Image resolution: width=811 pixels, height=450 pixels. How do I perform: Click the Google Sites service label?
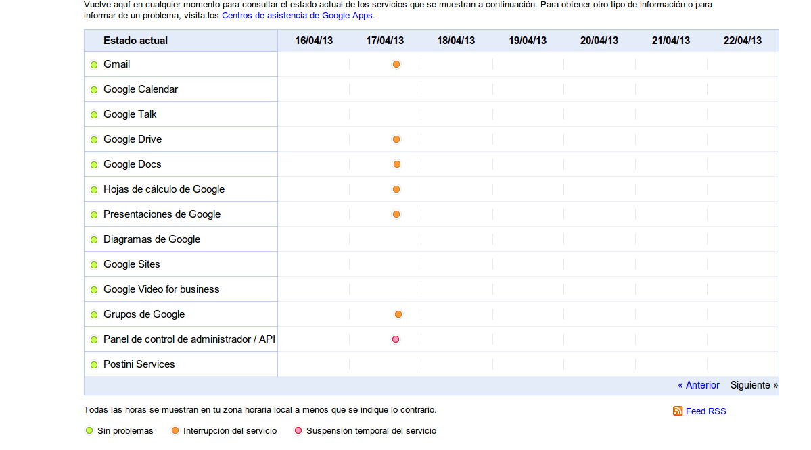coord(131,264)
